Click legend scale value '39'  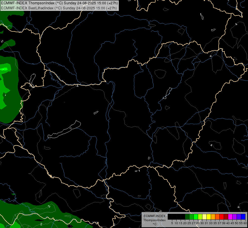[x=224, y=223]
